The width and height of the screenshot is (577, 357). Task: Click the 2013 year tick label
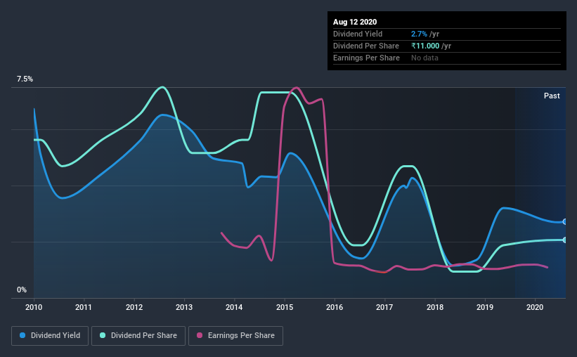pos(184,307)
